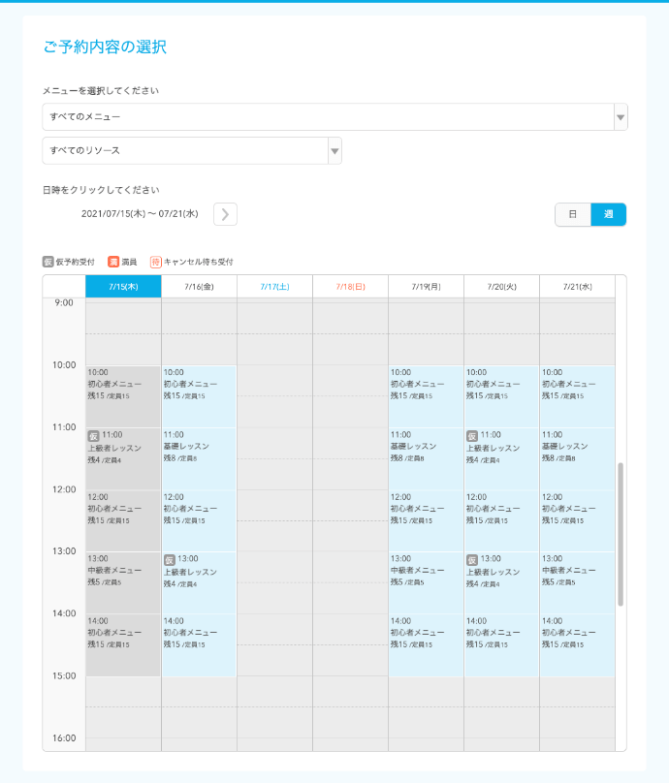Click the 15:00 time label

coord(64,675)
